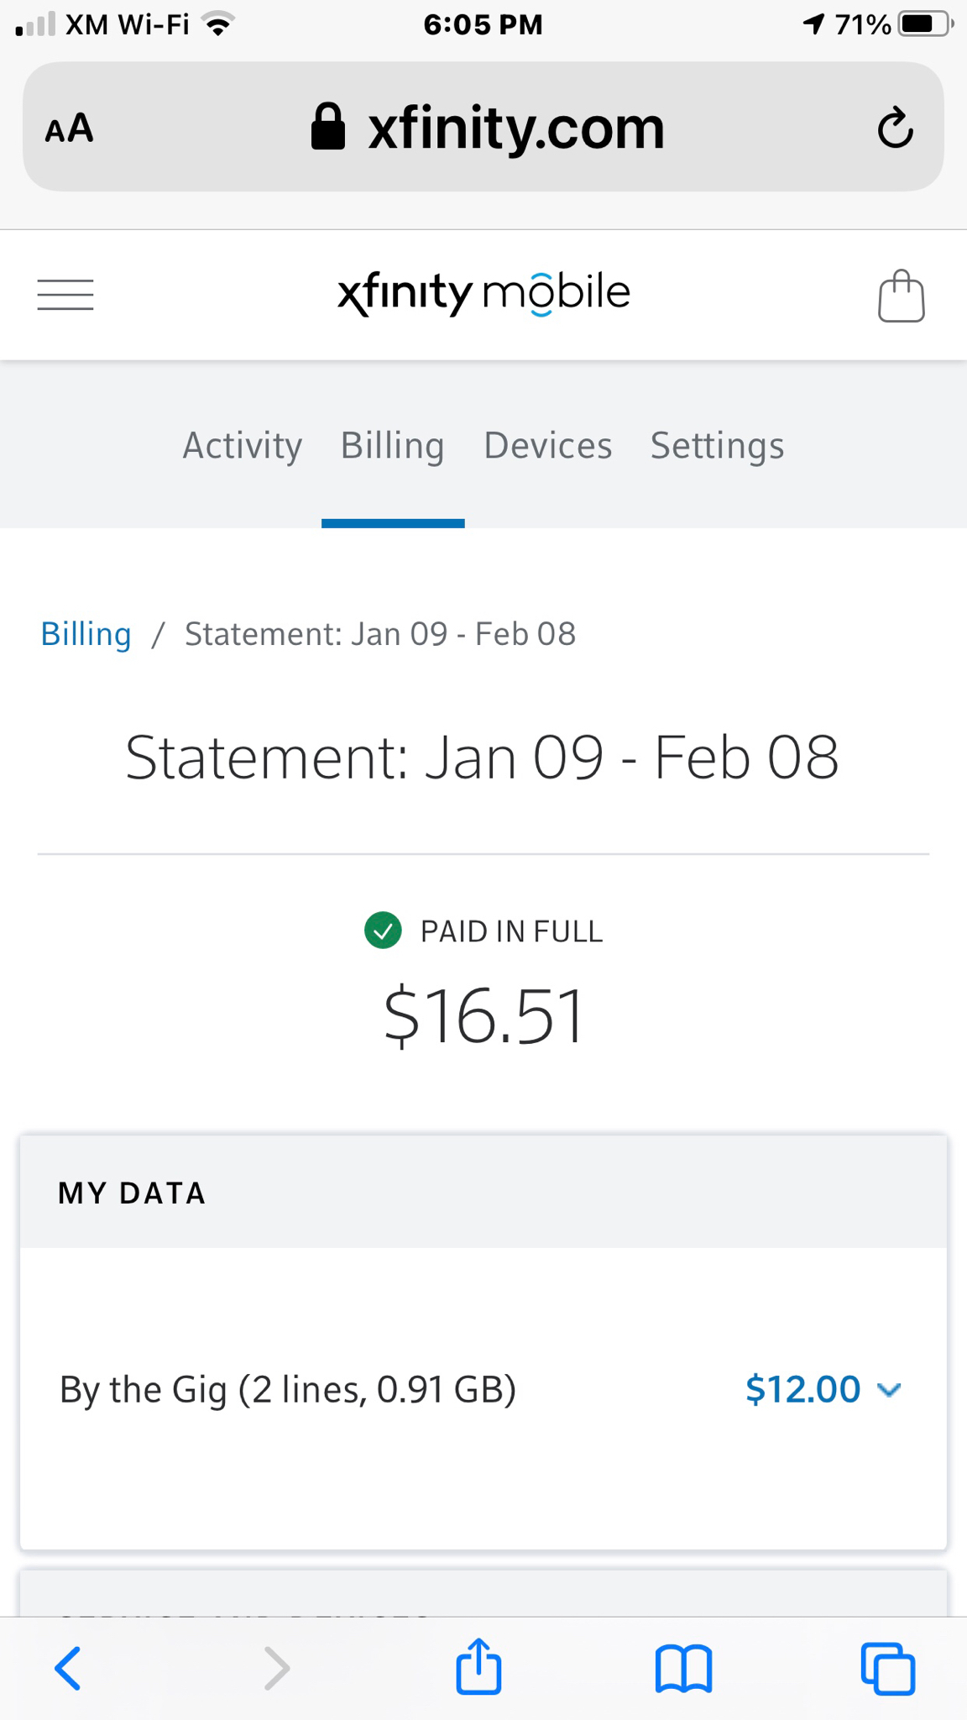Open the Devices tab
967x1720 pixels.
point(548,446)
